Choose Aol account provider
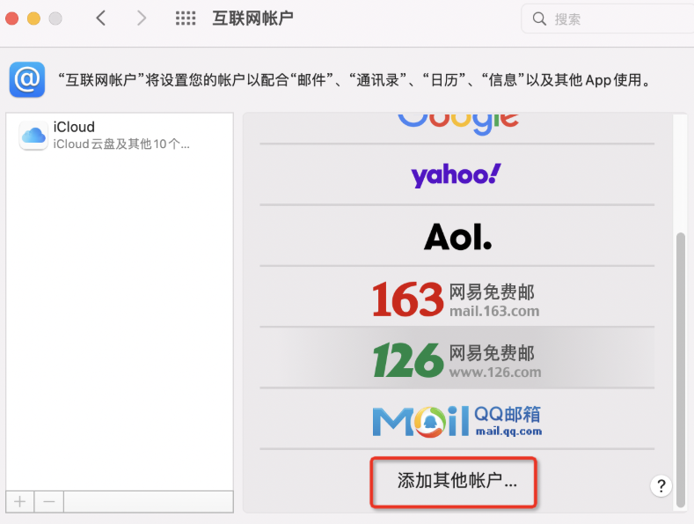Screen dimensions: 694x524 point(457,236)
